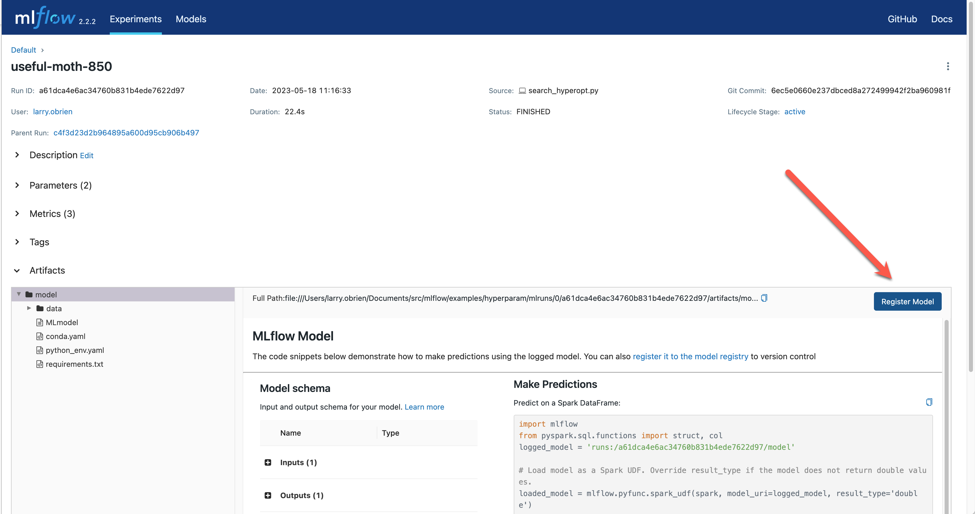Open the requirements.txt artifact file
Viewport: 975px width, 514px height.
coord(74,364)
